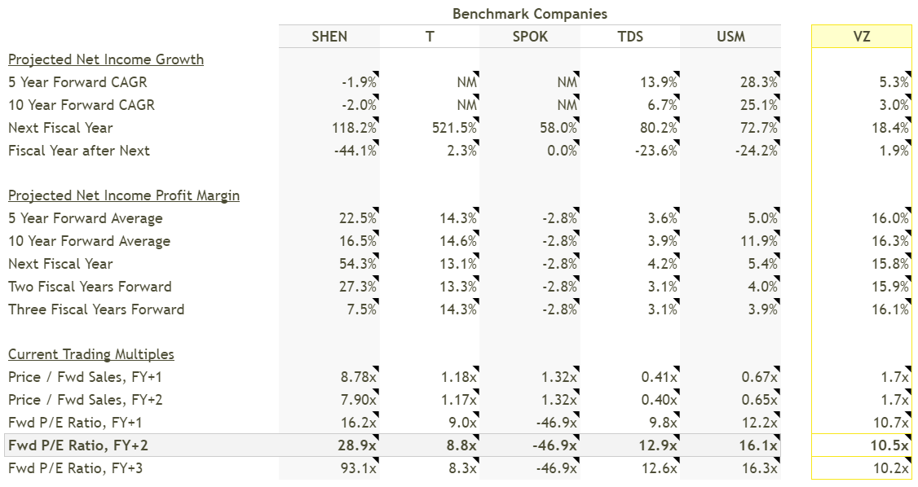Click USM's 28.3% CAGR cell
The height and width of the screenshot is (487, 918).
coord(759,82)
